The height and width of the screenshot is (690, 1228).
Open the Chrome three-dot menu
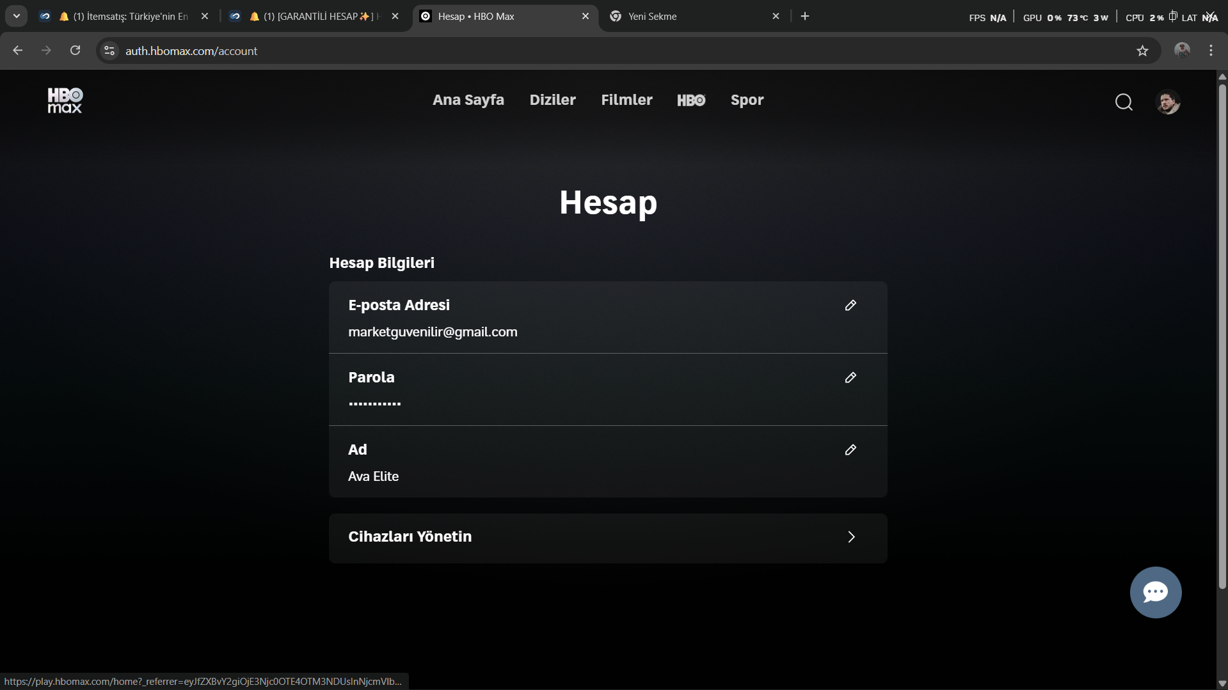1211,51
